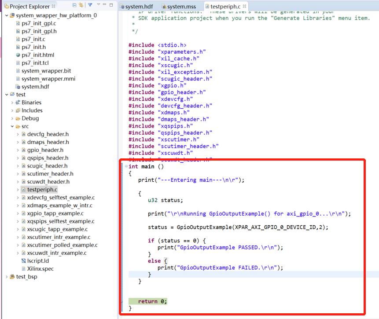Open the Project Explorer filter icon
This screenshot has width=379, height=319.
(90, 5)
